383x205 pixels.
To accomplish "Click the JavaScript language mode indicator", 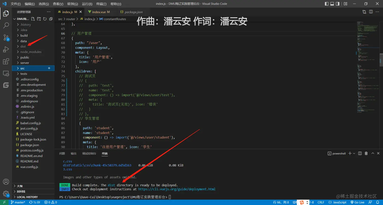I will pyautogui.click(x=337, y=202).
